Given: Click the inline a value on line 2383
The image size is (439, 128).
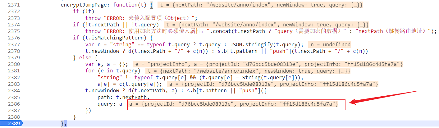Looking at the screenshot, I should pos(272,84).
